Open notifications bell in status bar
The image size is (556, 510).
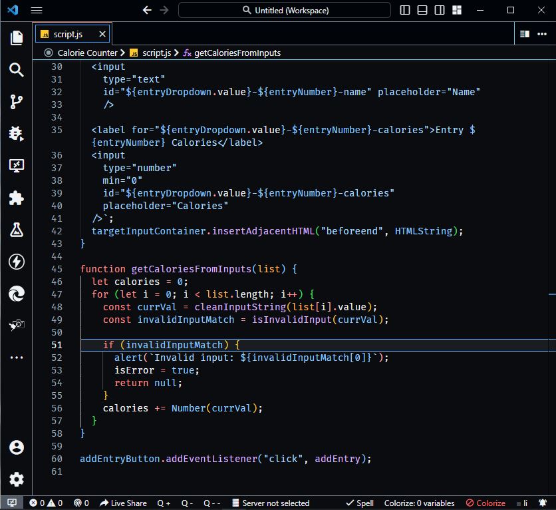543,503
